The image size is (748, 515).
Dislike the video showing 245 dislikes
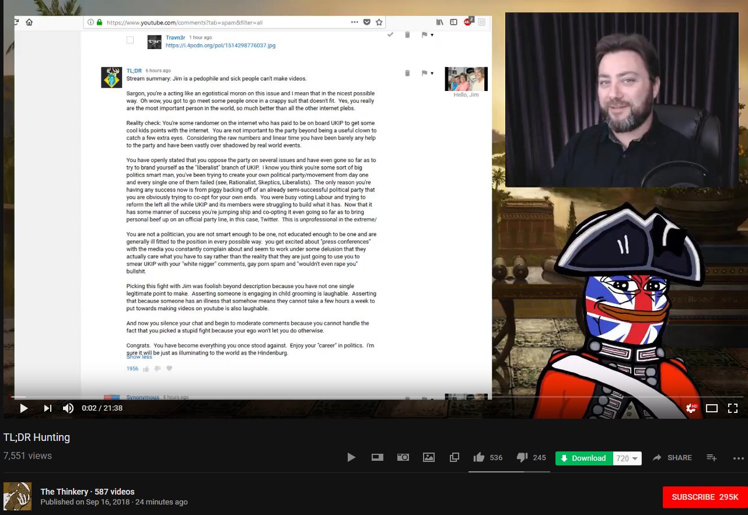pos(532,458)
